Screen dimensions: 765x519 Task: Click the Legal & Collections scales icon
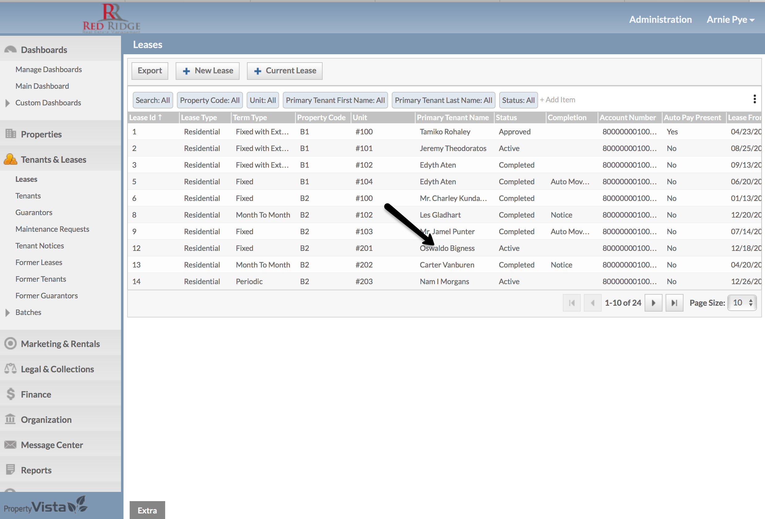pos(10,369)
